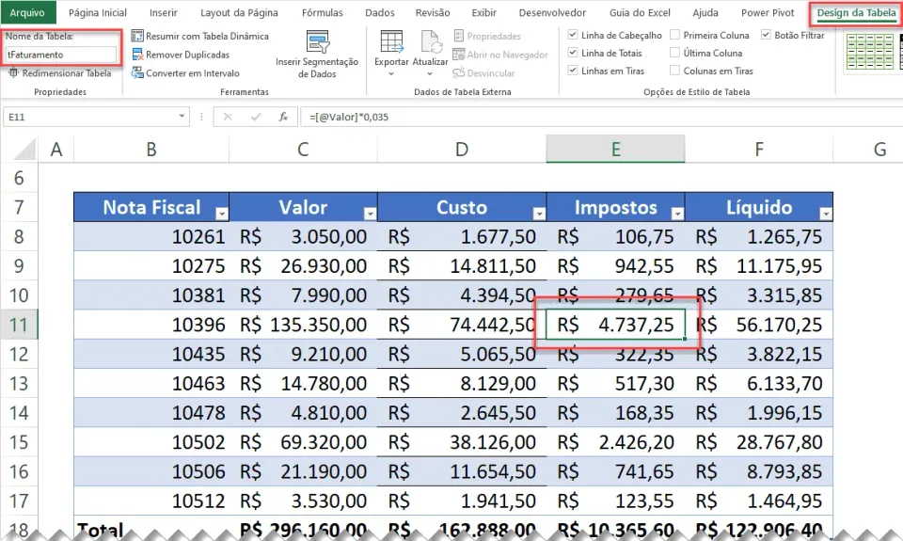903x541 pixels.
Task: Click Impostos cell 106,75
Action: 615,236
